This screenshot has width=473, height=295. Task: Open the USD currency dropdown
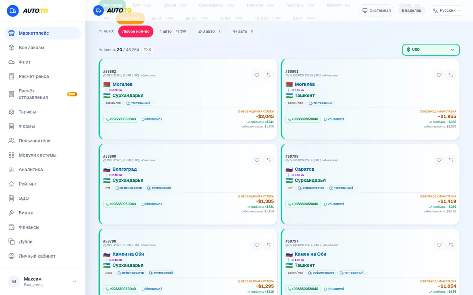coord(431,50)
